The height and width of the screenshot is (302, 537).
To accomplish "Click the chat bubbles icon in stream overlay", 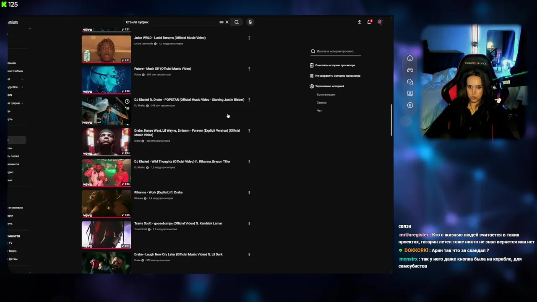I will [410, 81].
